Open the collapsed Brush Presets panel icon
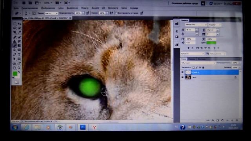The image size is (251, 141). point(177,45)
